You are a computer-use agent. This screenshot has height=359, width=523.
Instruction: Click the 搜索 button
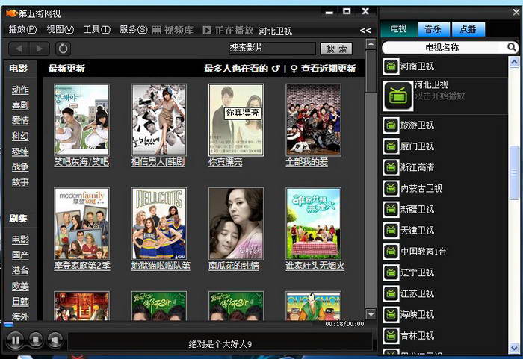(x=336, y=49)
